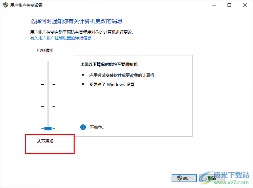Click the 始终通知 label above the slider
Viewport: 253px width, 188px height.
(x=45, y=50)
